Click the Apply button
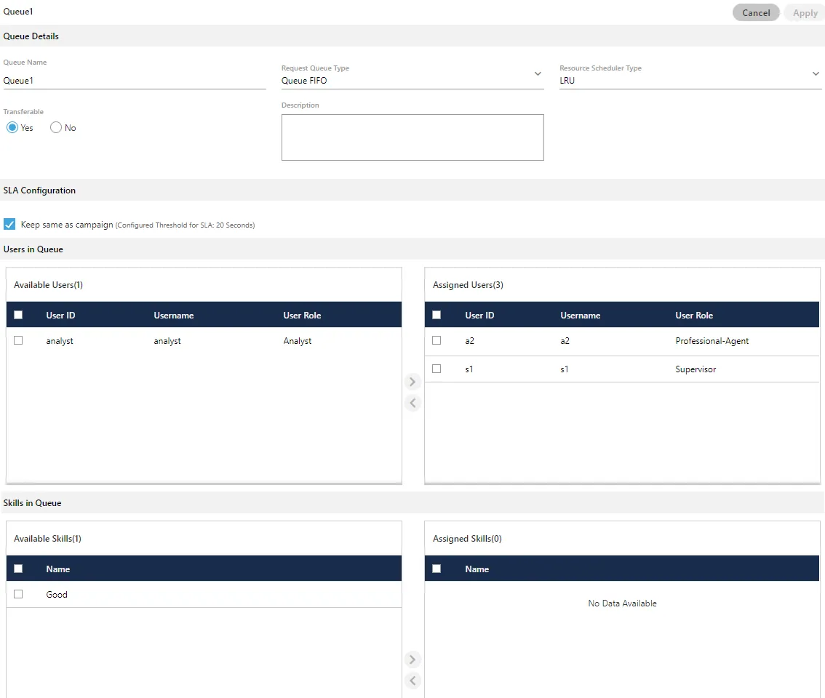825x698 pixels. coord(805,12)
